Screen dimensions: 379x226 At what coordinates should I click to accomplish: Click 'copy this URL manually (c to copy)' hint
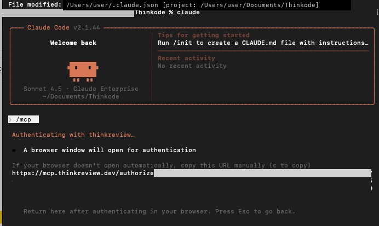point(246,165)
